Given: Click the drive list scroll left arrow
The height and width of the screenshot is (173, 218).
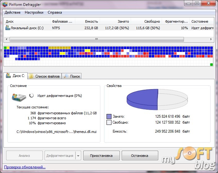Looking at the screenshot, I should [x=7, y=39].
